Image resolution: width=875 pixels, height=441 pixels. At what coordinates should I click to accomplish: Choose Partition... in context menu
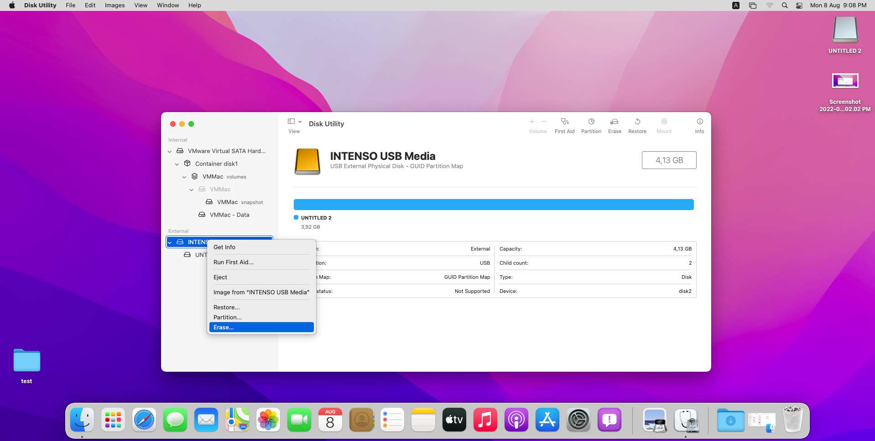261,317
